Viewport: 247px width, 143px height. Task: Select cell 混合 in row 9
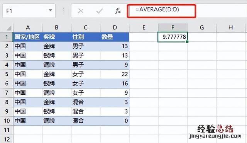pyautogui.click(x=86, y=111)
